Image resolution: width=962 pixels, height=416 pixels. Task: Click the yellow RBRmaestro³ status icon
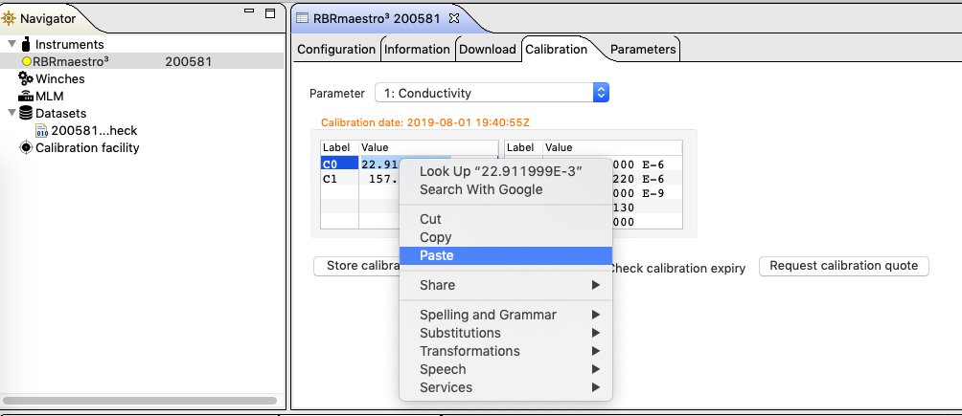(27, 62)
